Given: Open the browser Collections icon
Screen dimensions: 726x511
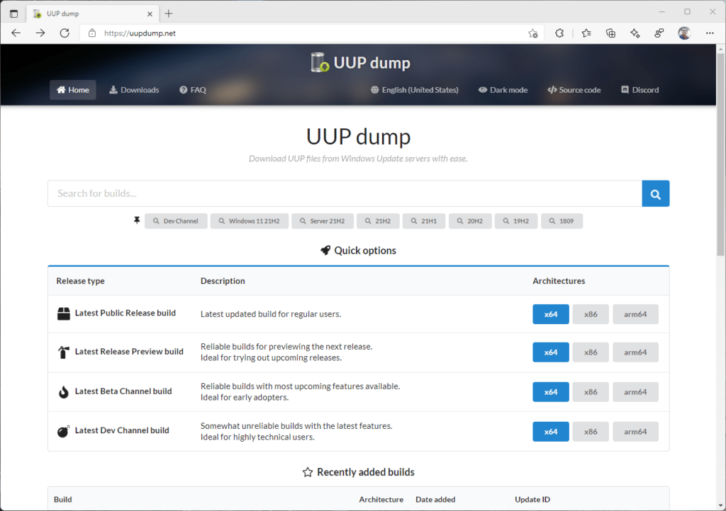Looking at the screenshot, I should [x=610, y=33].
